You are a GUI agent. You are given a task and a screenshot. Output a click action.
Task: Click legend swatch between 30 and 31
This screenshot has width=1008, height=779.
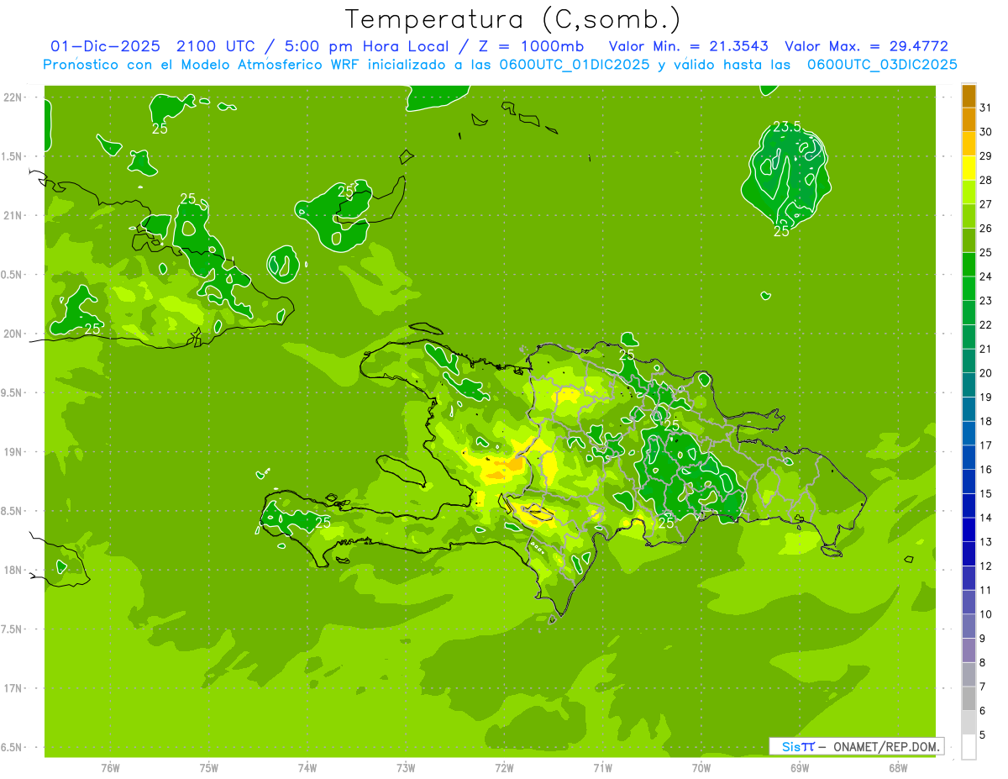point(969,119)
